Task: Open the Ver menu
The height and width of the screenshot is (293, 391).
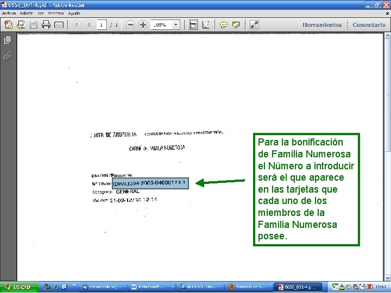Action: pos(40,13)
